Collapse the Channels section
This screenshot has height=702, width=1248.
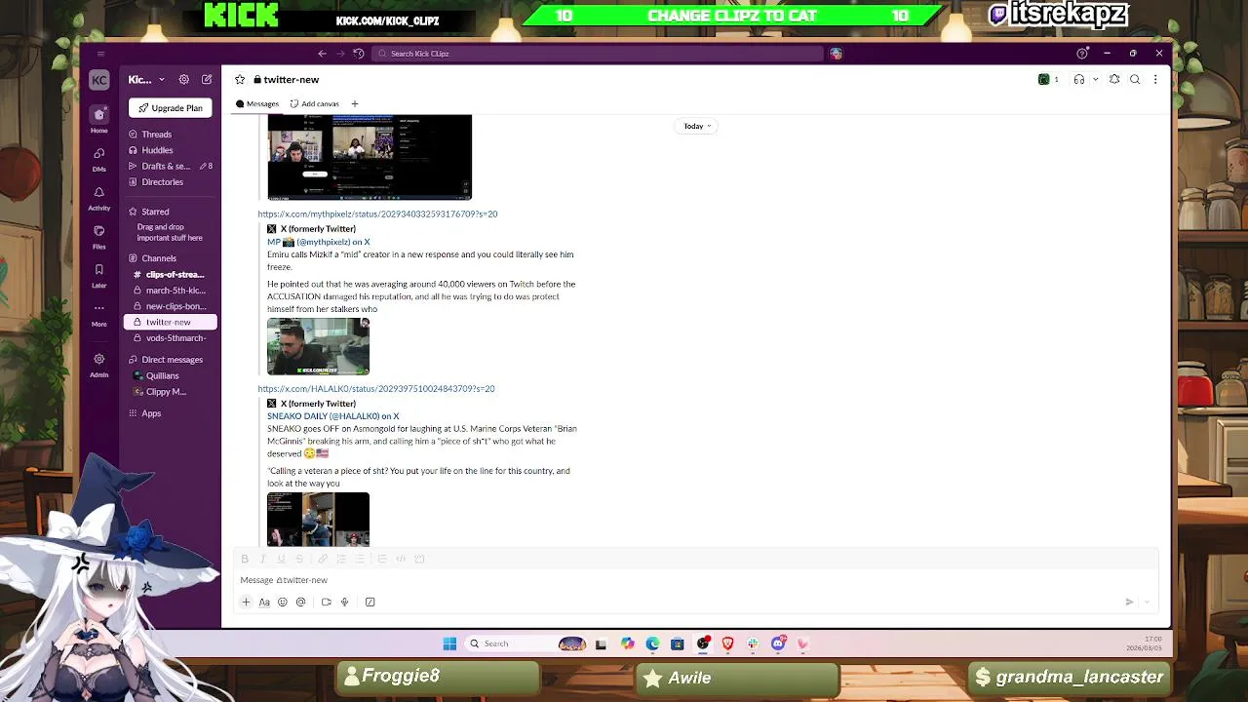pos(133,258)
